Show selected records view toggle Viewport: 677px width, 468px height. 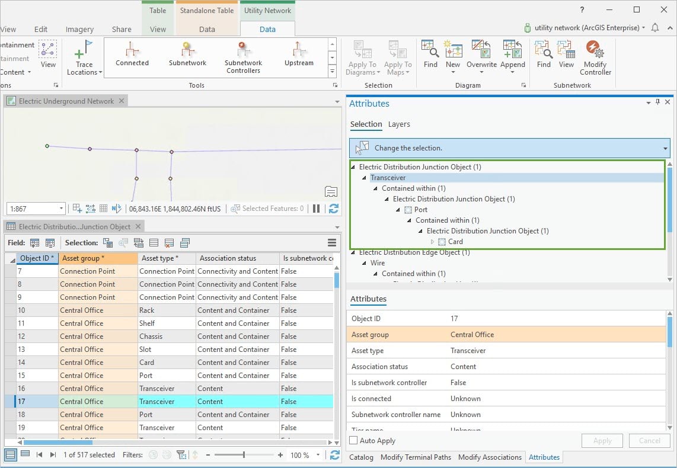pyautogui.click(x=25, y=454)
